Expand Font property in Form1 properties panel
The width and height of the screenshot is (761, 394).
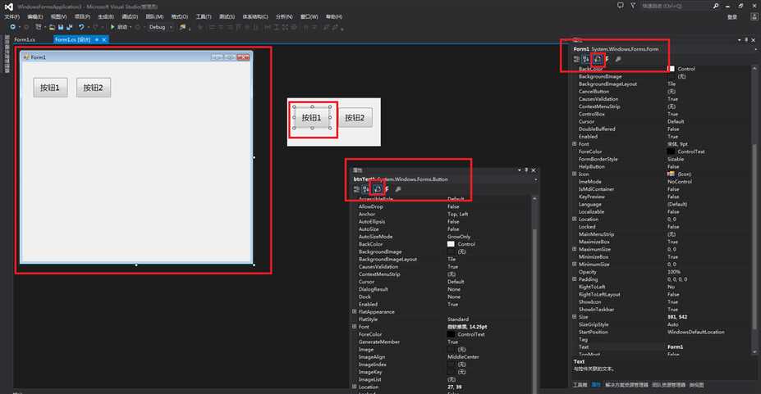pyautogui.click(x=575, y=144)
